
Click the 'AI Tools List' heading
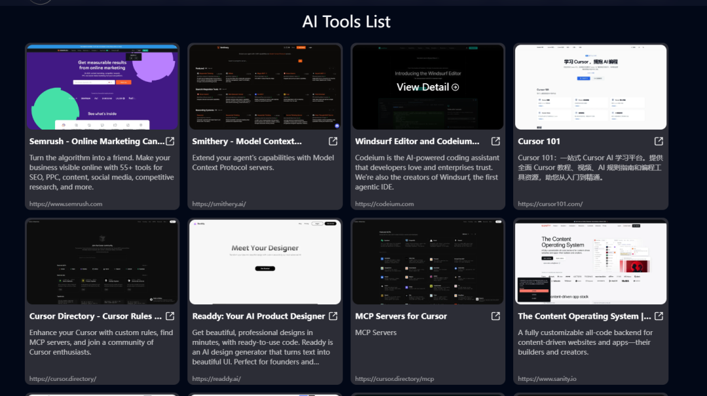(346, 22)
